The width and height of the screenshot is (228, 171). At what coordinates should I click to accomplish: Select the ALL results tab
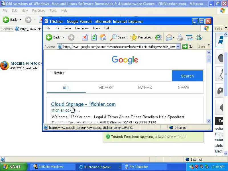click(66, 88)
